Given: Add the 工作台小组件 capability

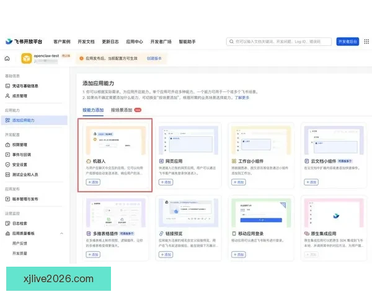Looking at the screenshot, I should click(239, 182).
